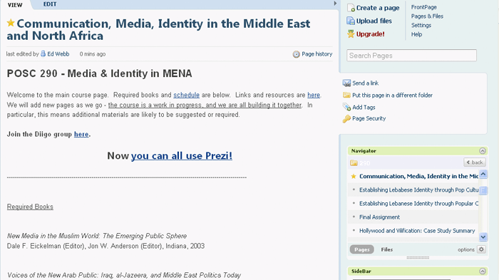Viewport: 499px width, 280px height.
Task: Click the Navigator scroll up arrow
Action: pos(483,174)
